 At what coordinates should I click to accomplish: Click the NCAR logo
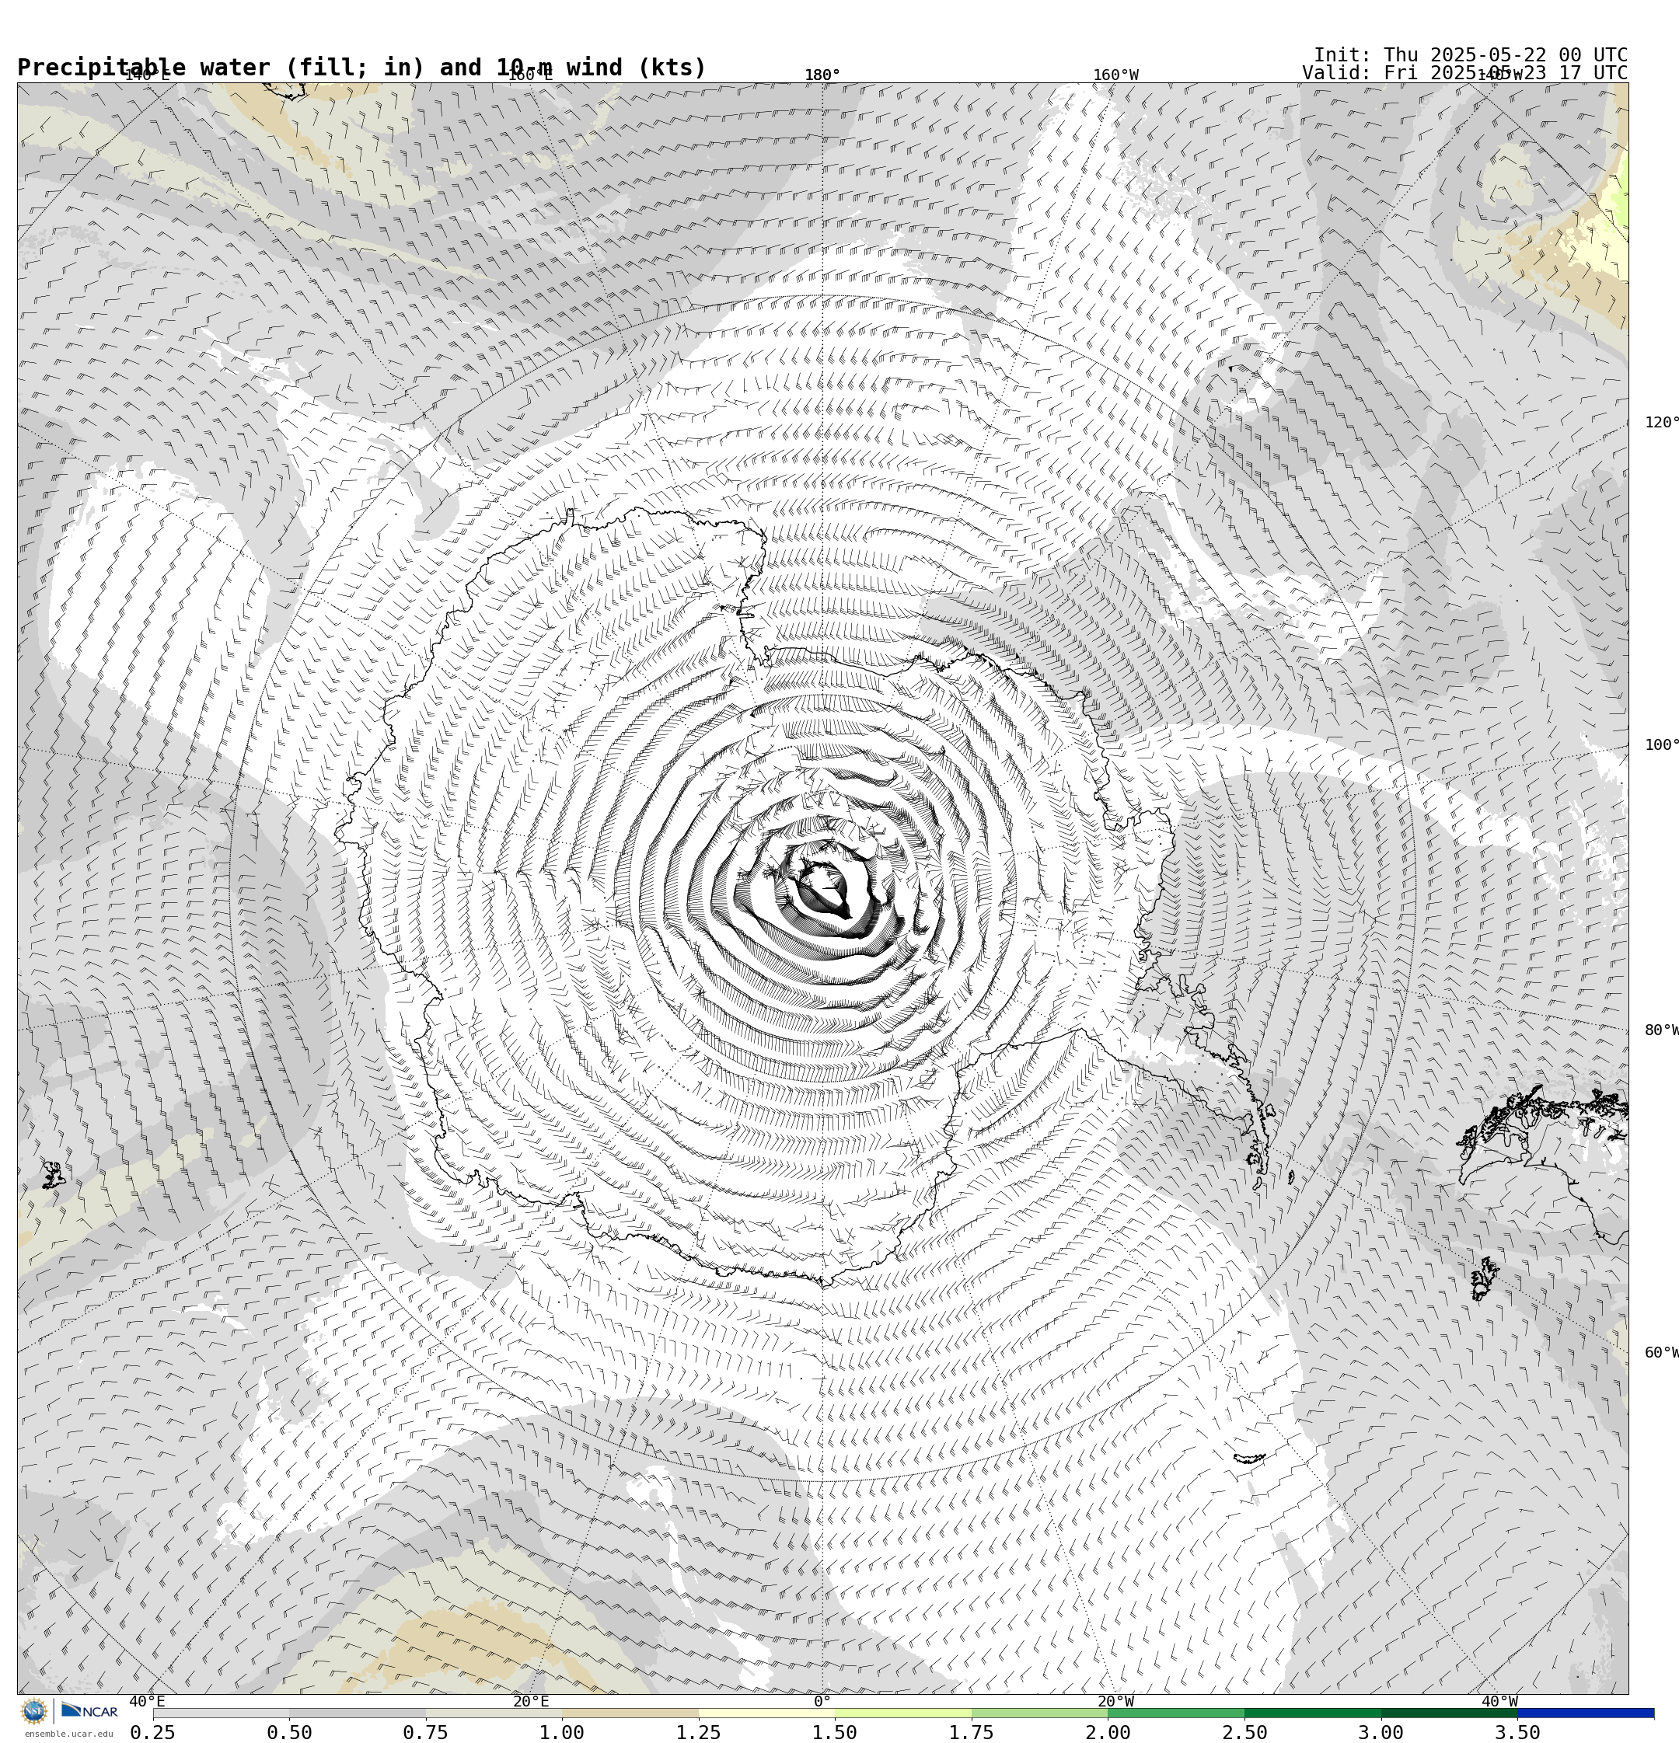89,1710
